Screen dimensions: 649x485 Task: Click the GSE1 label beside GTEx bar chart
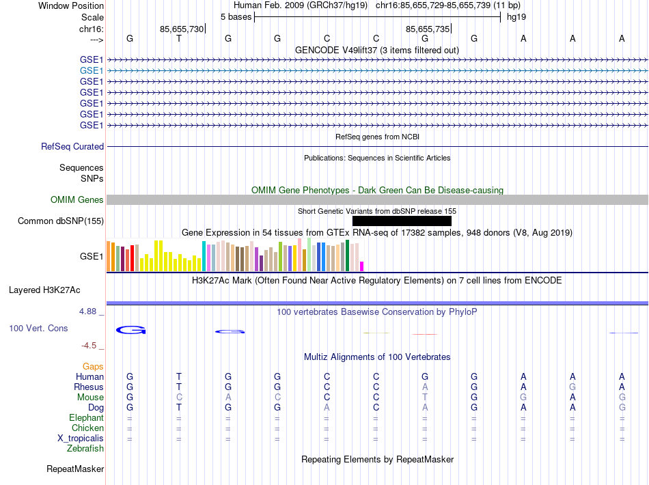pyautogui.click(x=92, y=257)
